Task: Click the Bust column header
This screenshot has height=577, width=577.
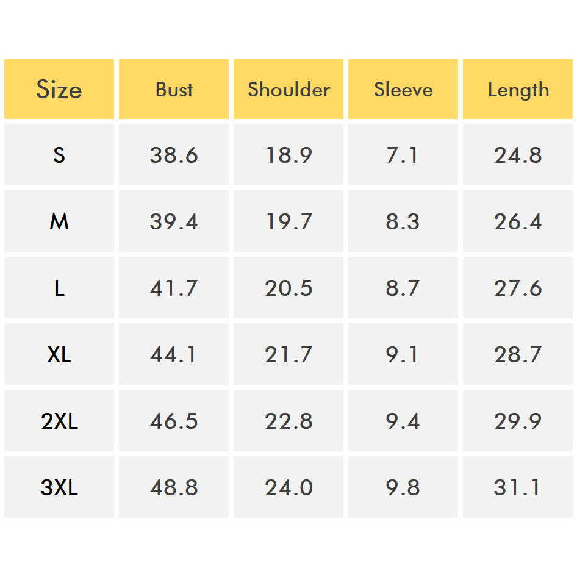Action: (174, 89)
